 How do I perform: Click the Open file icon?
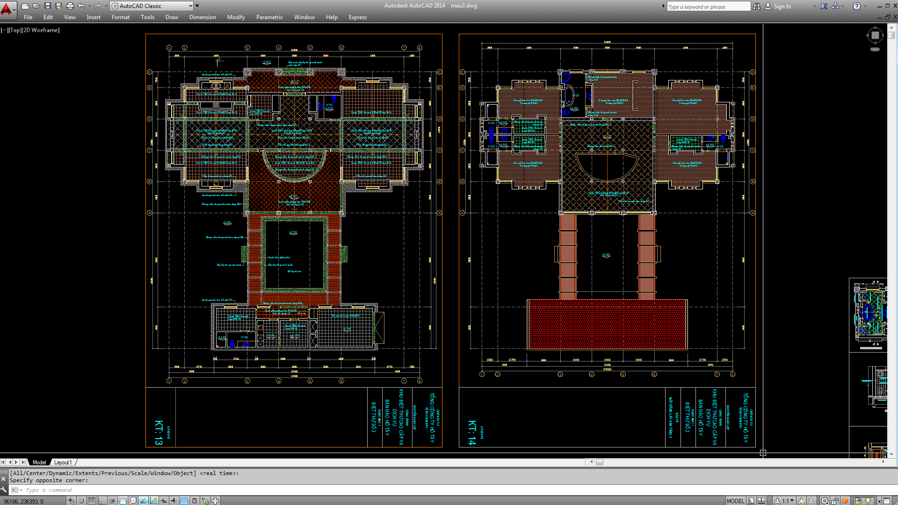coord(36,6)
